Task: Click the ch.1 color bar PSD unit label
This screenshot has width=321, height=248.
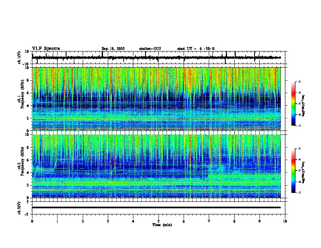Action: click(x=304, y=105)
